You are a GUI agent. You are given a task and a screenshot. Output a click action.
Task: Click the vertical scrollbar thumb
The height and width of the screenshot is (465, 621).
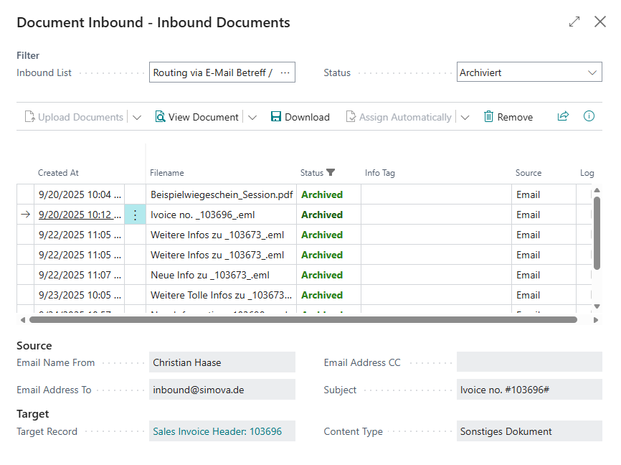pyautogui.click(x=597, y=233)
